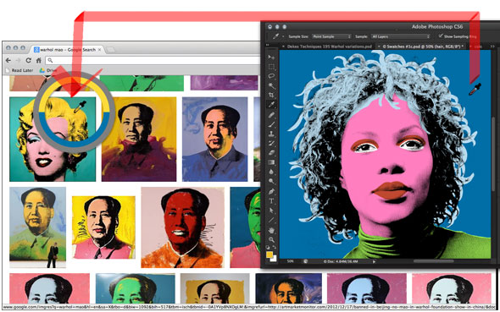Open the lavender Mao thumbnail with blue jacket
The image size is (500, 312).
pyautogui.click(x=215, y=140)
